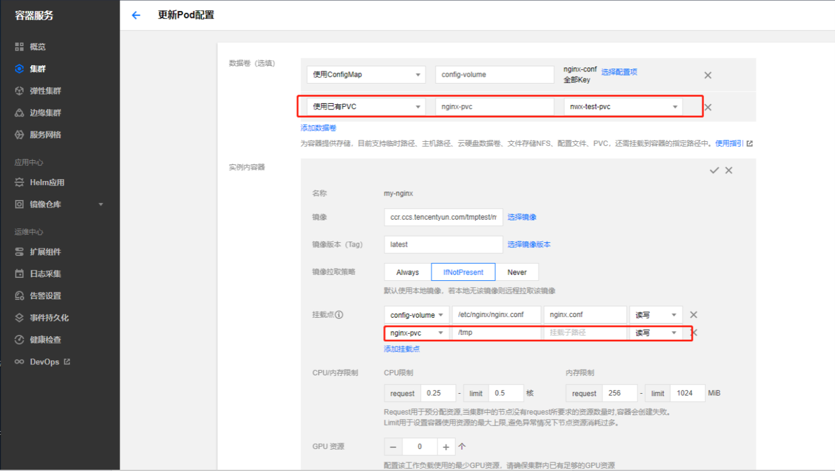This screenshot has height=471, width=835.
Task: Click the 事件持久化 layers icon
Action: [x=19, y=318]
